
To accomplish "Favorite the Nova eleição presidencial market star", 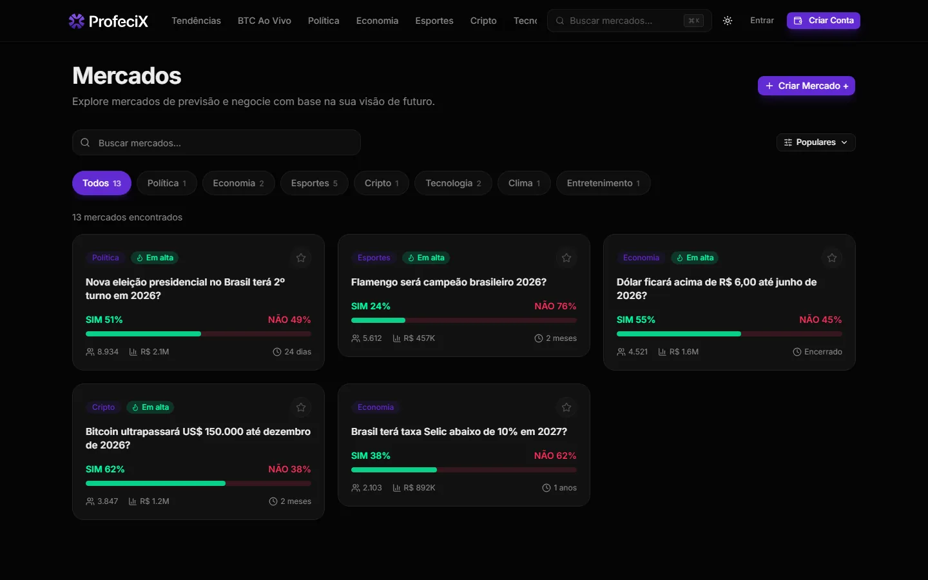I will [301, 258].
